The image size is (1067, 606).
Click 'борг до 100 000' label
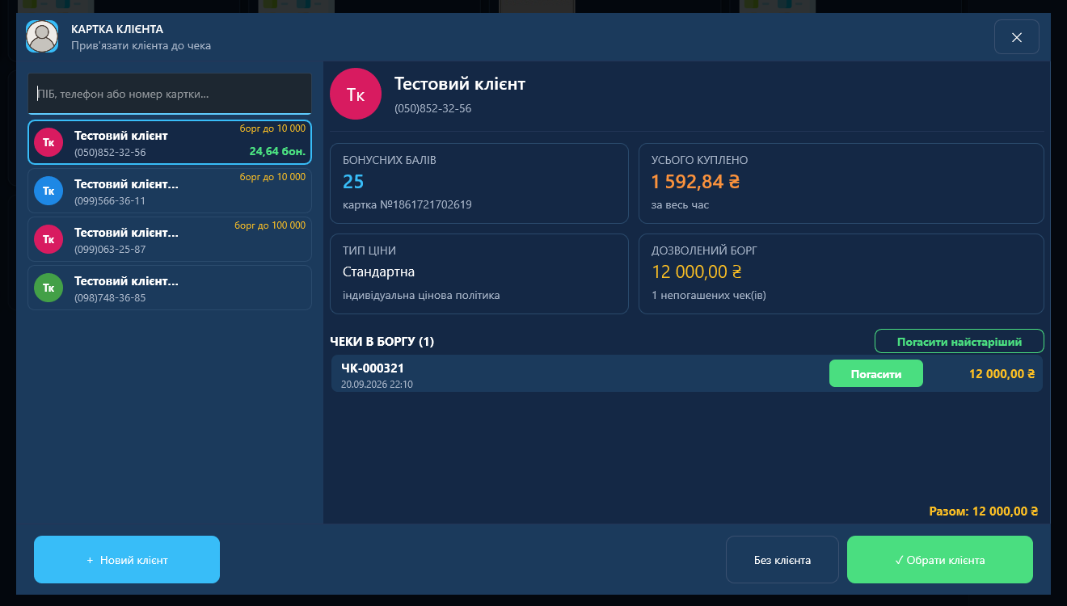coord(270,225)
